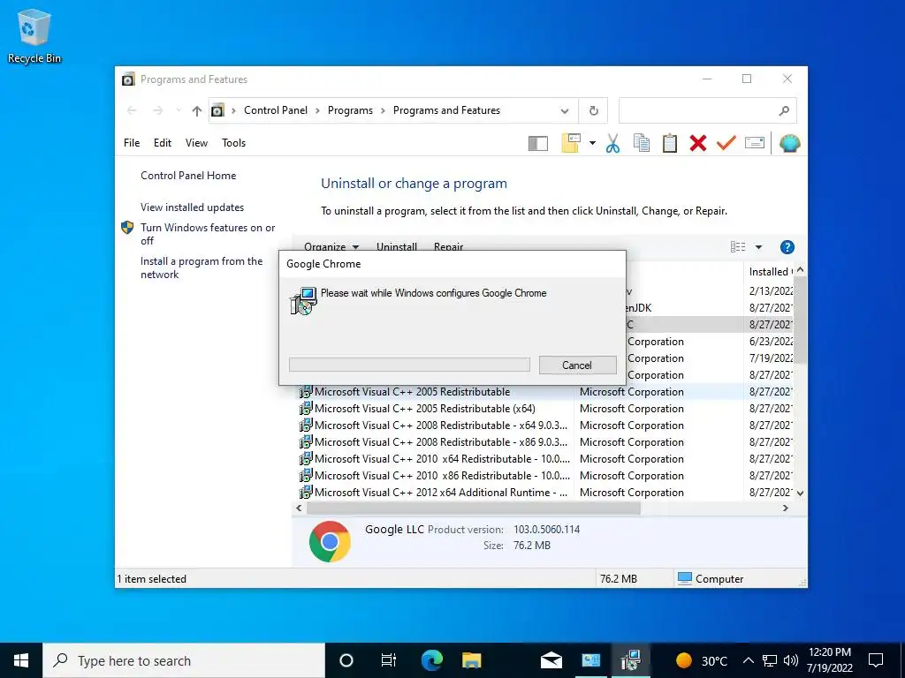This screenshot has height=678, width=905.
Task: Click the yellow sticky-note Move To icon
Action: pos(571,143)
